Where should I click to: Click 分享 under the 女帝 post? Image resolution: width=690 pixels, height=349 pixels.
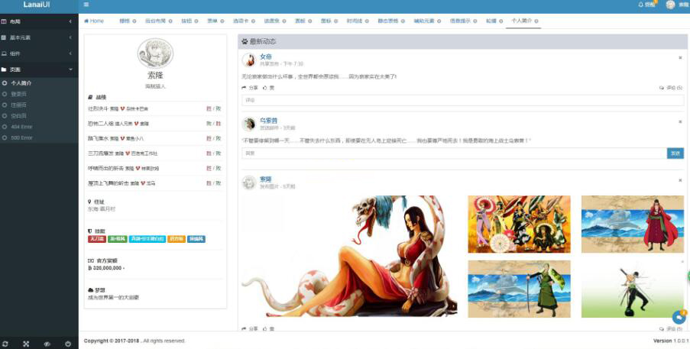[250, 88]
